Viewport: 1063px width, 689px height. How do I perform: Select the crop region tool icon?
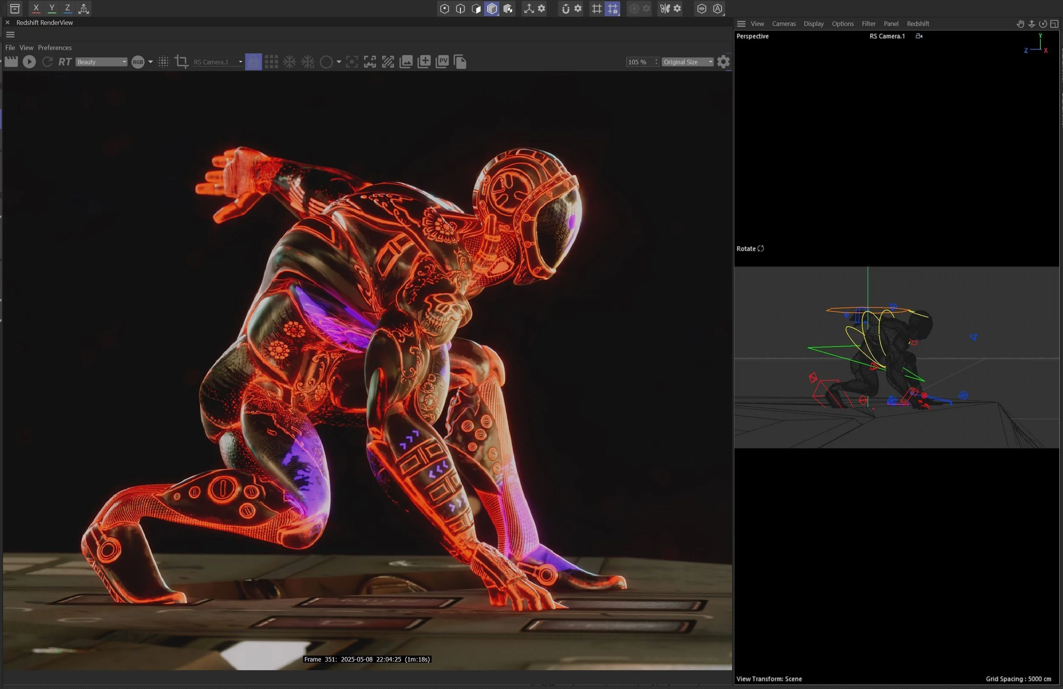(181, 62)
